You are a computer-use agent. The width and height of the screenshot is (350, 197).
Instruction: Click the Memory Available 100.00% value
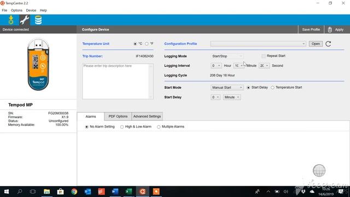tap(62, 125)
